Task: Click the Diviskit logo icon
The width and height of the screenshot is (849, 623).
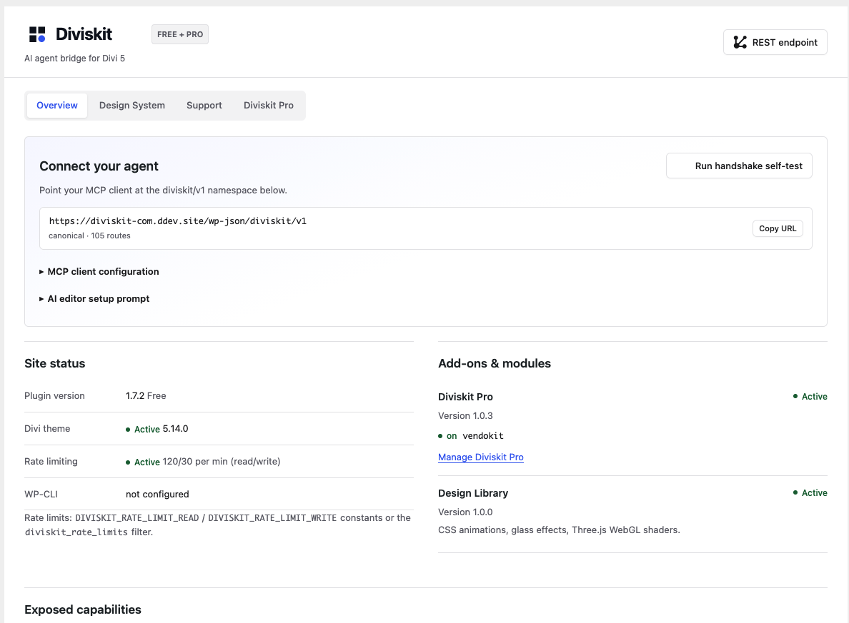Action: (x=37, y=34)
